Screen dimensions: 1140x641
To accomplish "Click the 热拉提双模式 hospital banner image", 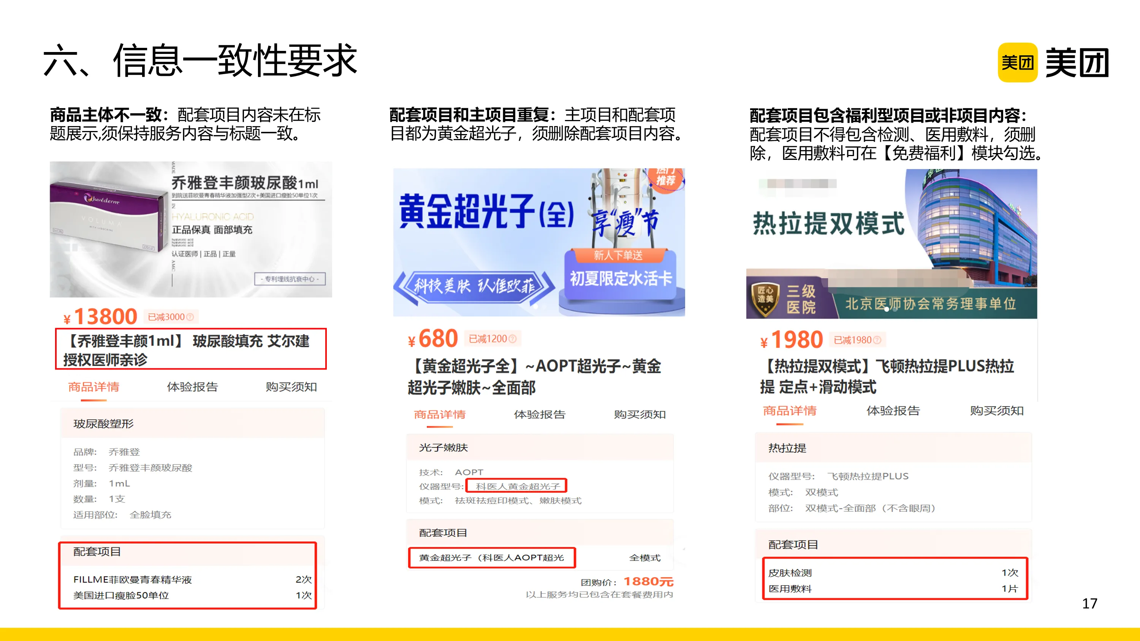I will [891, 244].
